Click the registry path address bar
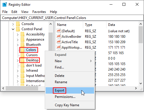The image size is (144, 110). [72, 18]
